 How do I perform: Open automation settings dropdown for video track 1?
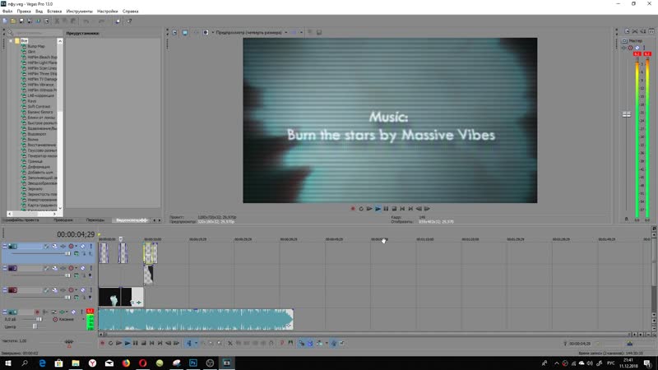pos(76,246)
